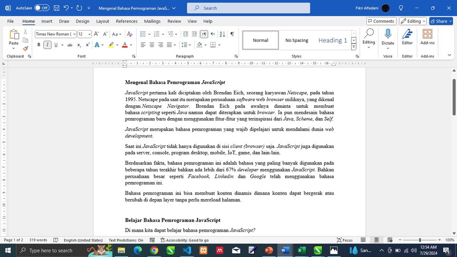This screenshot has height=257, width=457.
Task: Click the Share button
Action: tap(441, 21)
